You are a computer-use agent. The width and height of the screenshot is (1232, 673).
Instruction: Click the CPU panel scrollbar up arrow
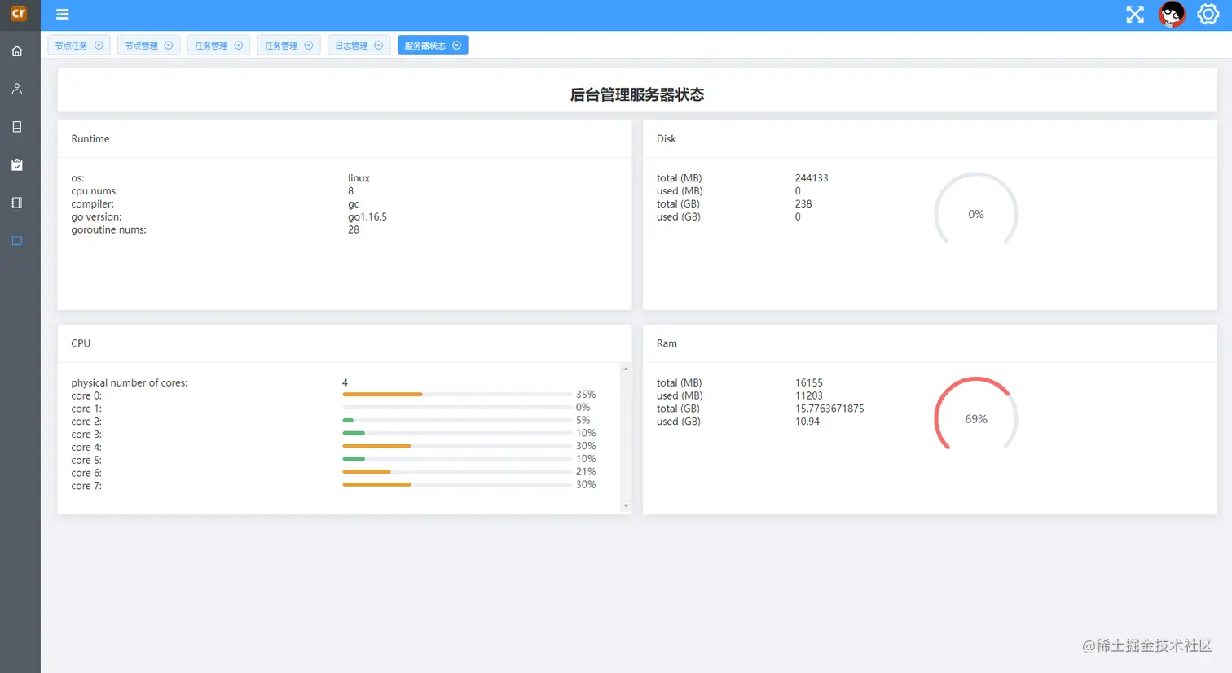point(626,369)
